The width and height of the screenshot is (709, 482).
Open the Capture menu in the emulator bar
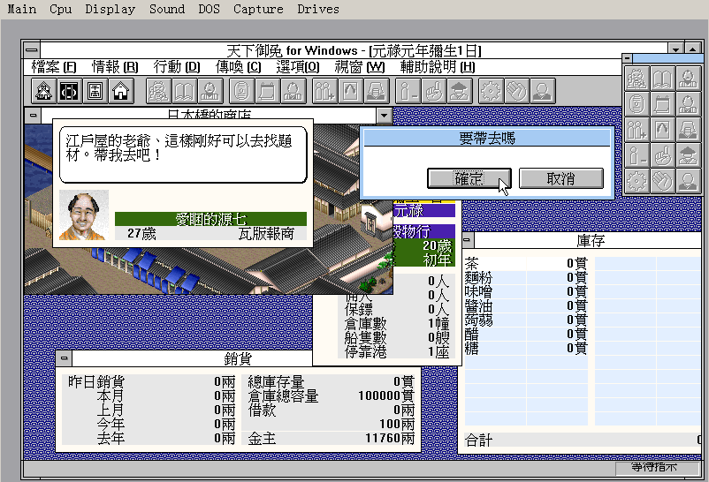pyautogui.click(x=258, y=9)
